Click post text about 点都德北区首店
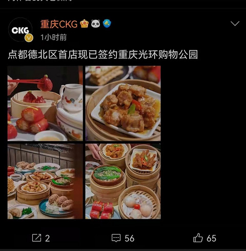Viewport: 246px width, 251px height. point(103,54)
